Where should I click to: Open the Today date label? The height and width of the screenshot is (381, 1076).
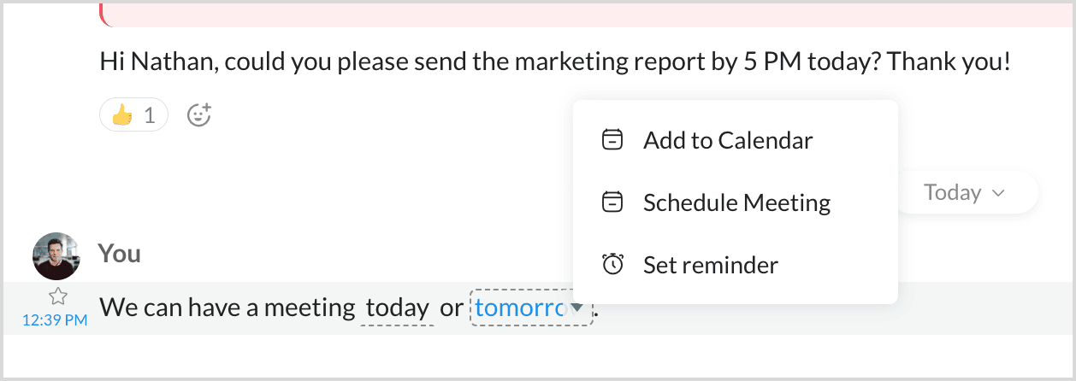click(952, 192)
